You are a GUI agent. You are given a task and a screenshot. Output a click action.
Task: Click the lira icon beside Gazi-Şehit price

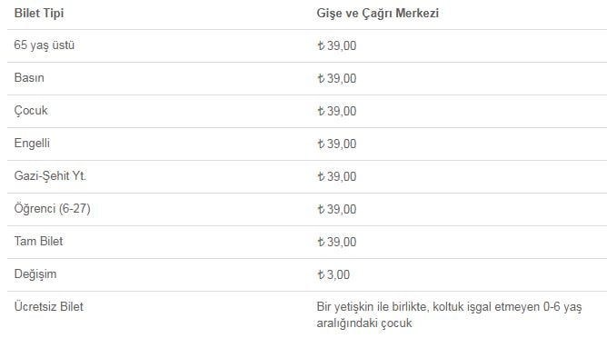click(x=321, y=176)
